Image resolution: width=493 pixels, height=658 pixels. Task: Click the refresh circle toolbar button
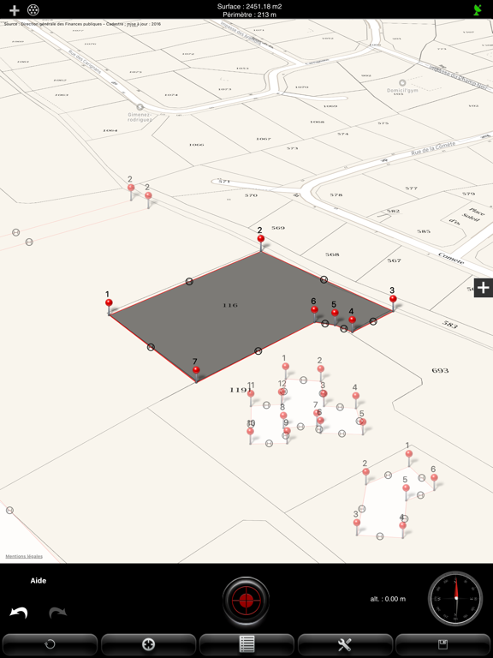coord(50,644)
